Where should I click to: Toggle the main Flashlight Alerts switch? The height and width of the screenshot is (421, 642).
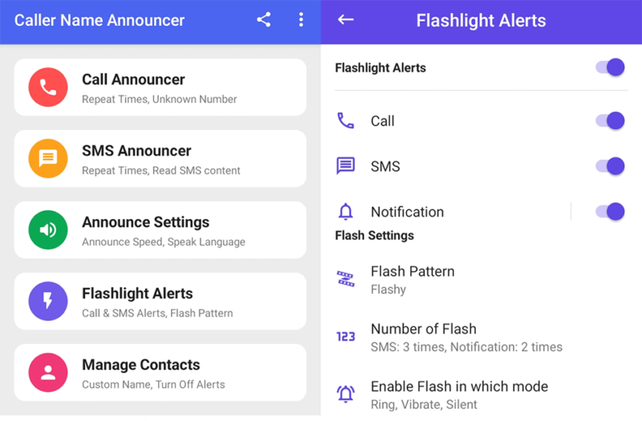coord(610,67)
